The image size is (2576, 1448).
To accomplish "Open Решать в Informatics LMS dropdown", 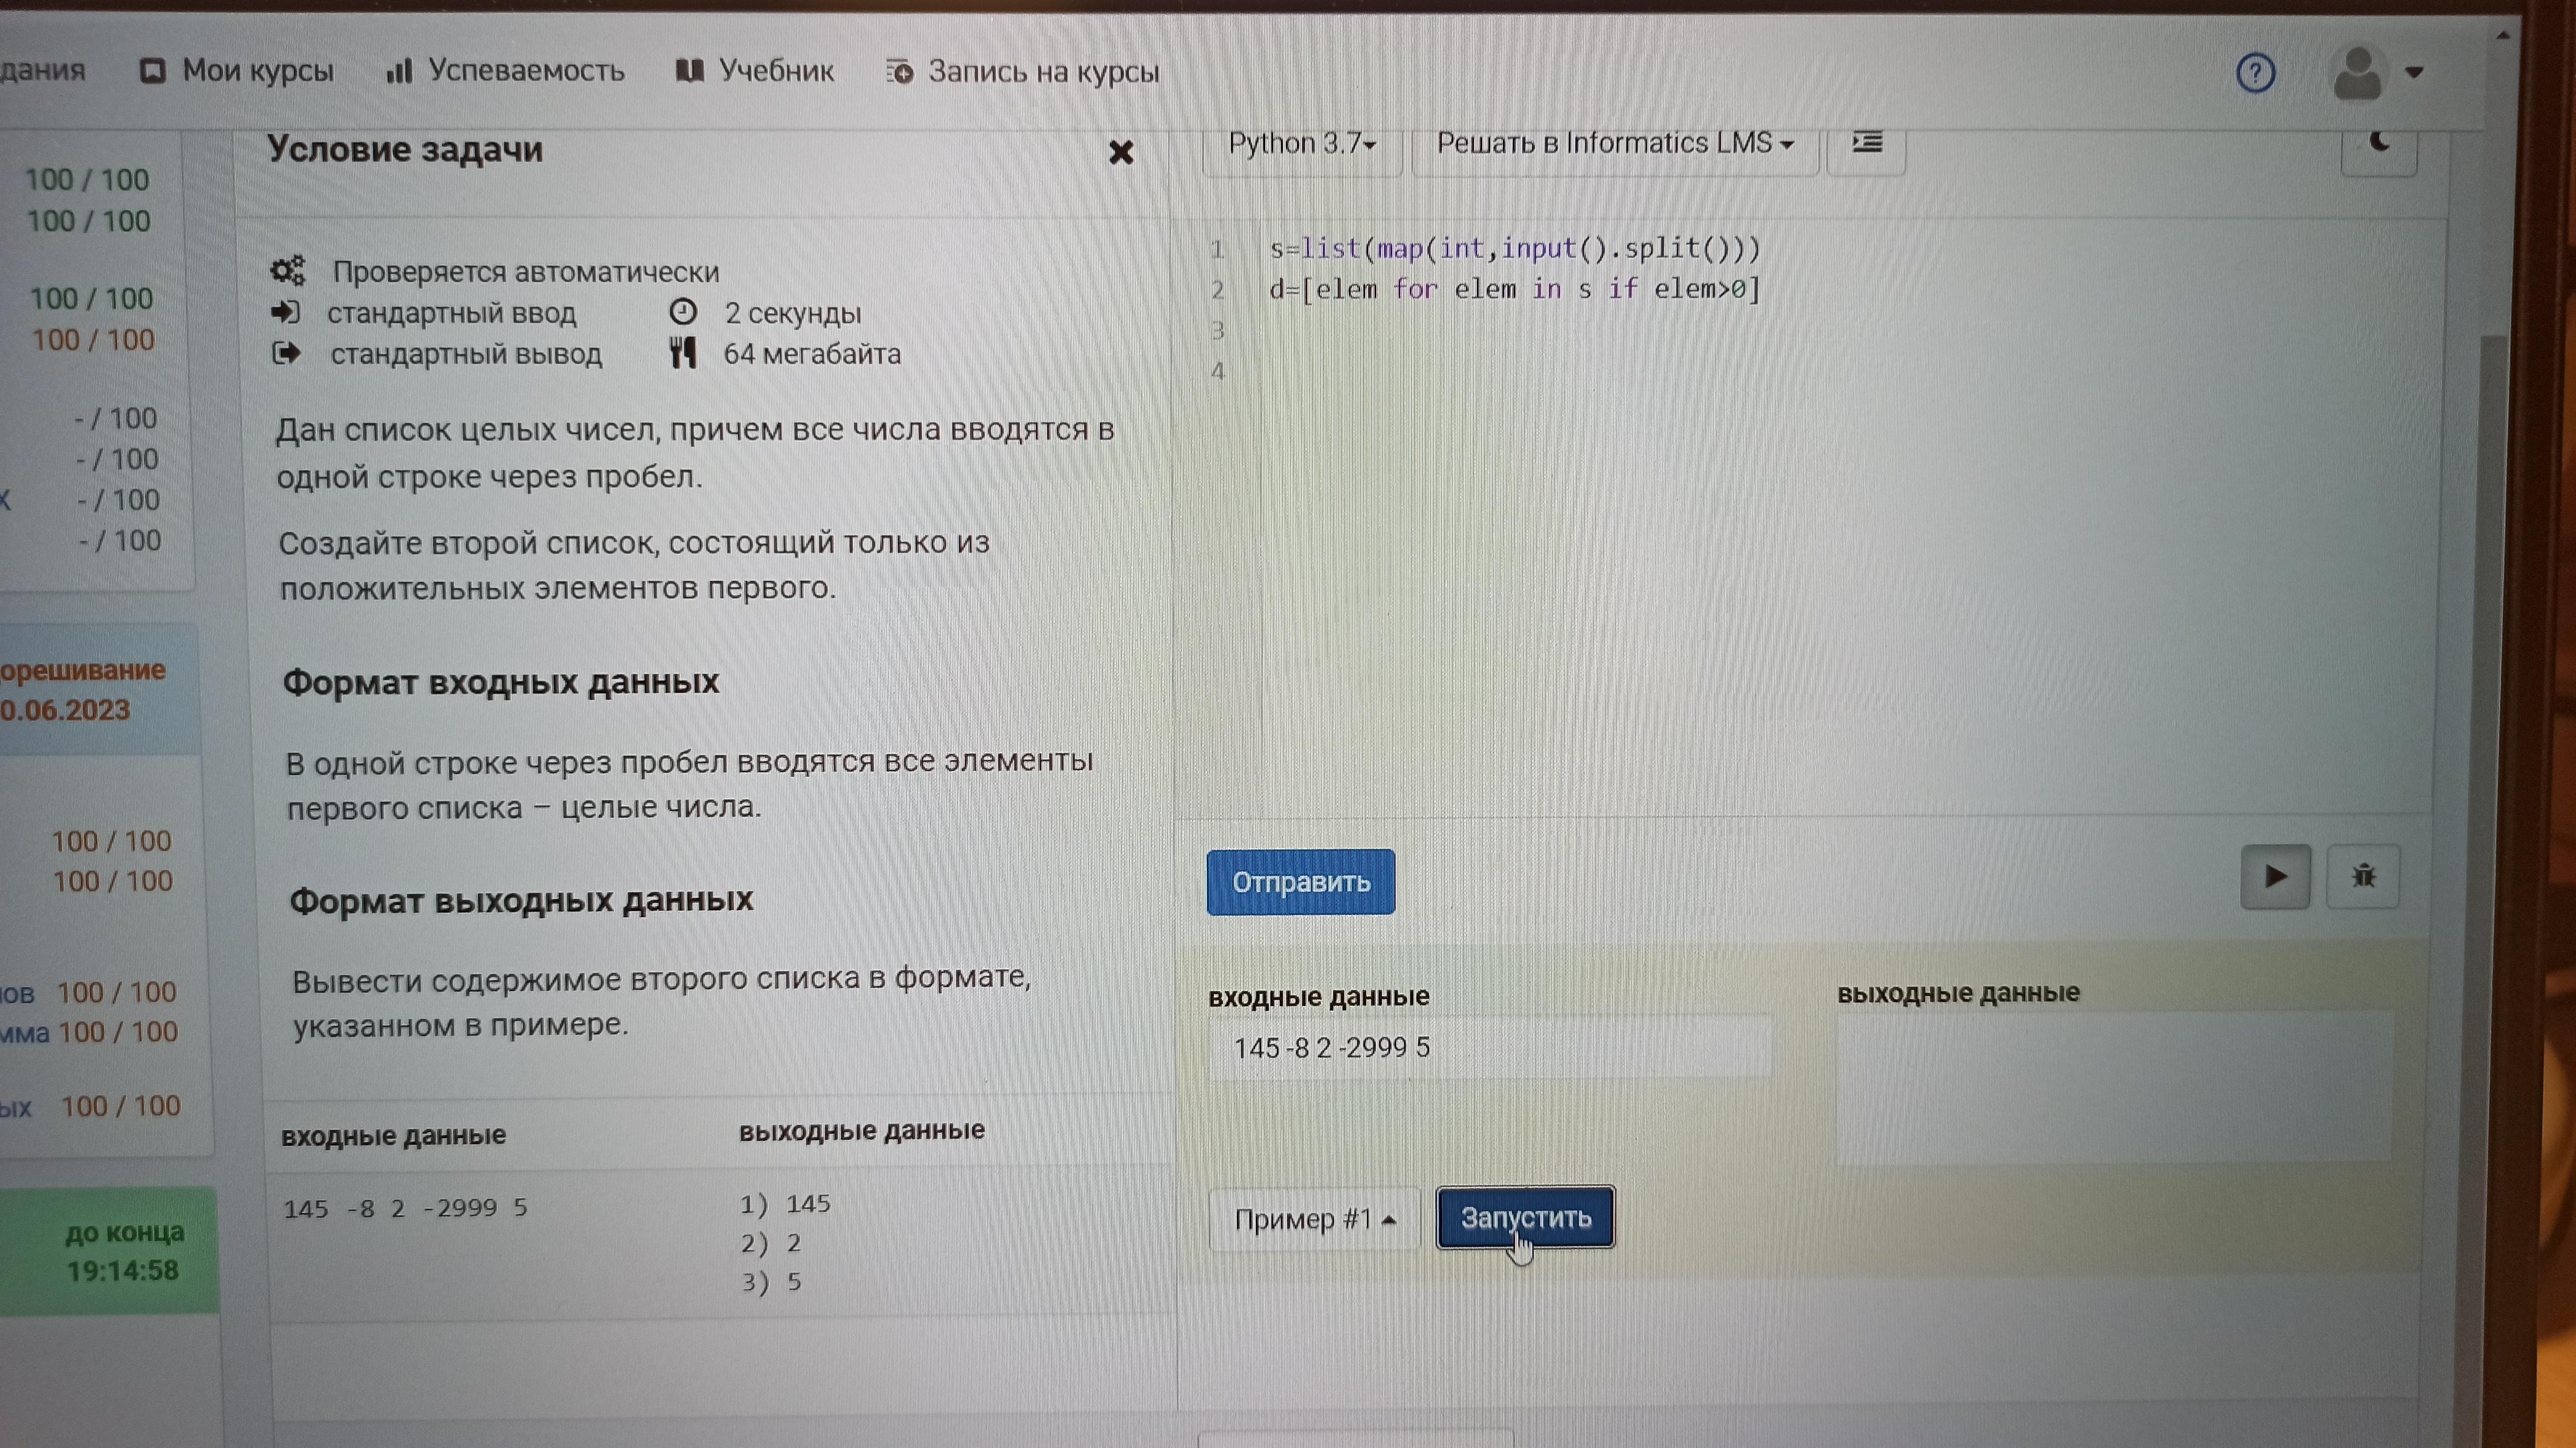I will pyautogui.click(x=1614, y=145).
